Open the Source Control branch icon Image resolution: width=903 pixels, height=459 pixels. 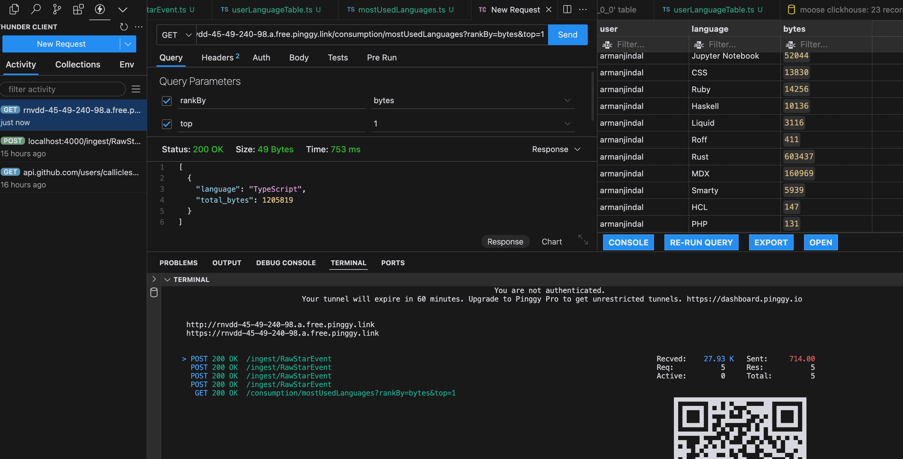[x=57, y=9]
